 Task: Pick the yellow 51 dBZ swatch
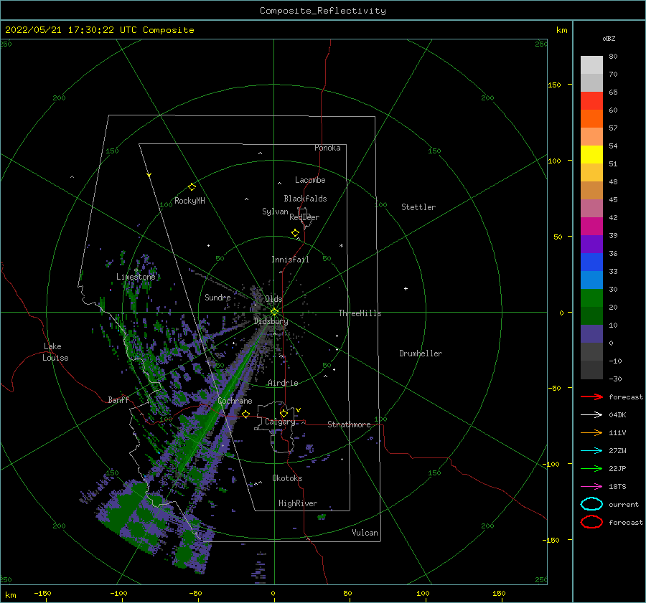[591, 154]
